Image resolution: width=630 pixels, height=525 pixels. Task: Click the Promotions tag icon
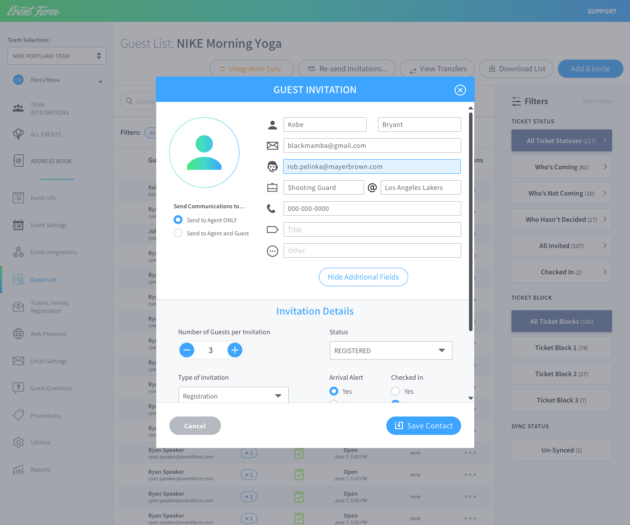18,415
